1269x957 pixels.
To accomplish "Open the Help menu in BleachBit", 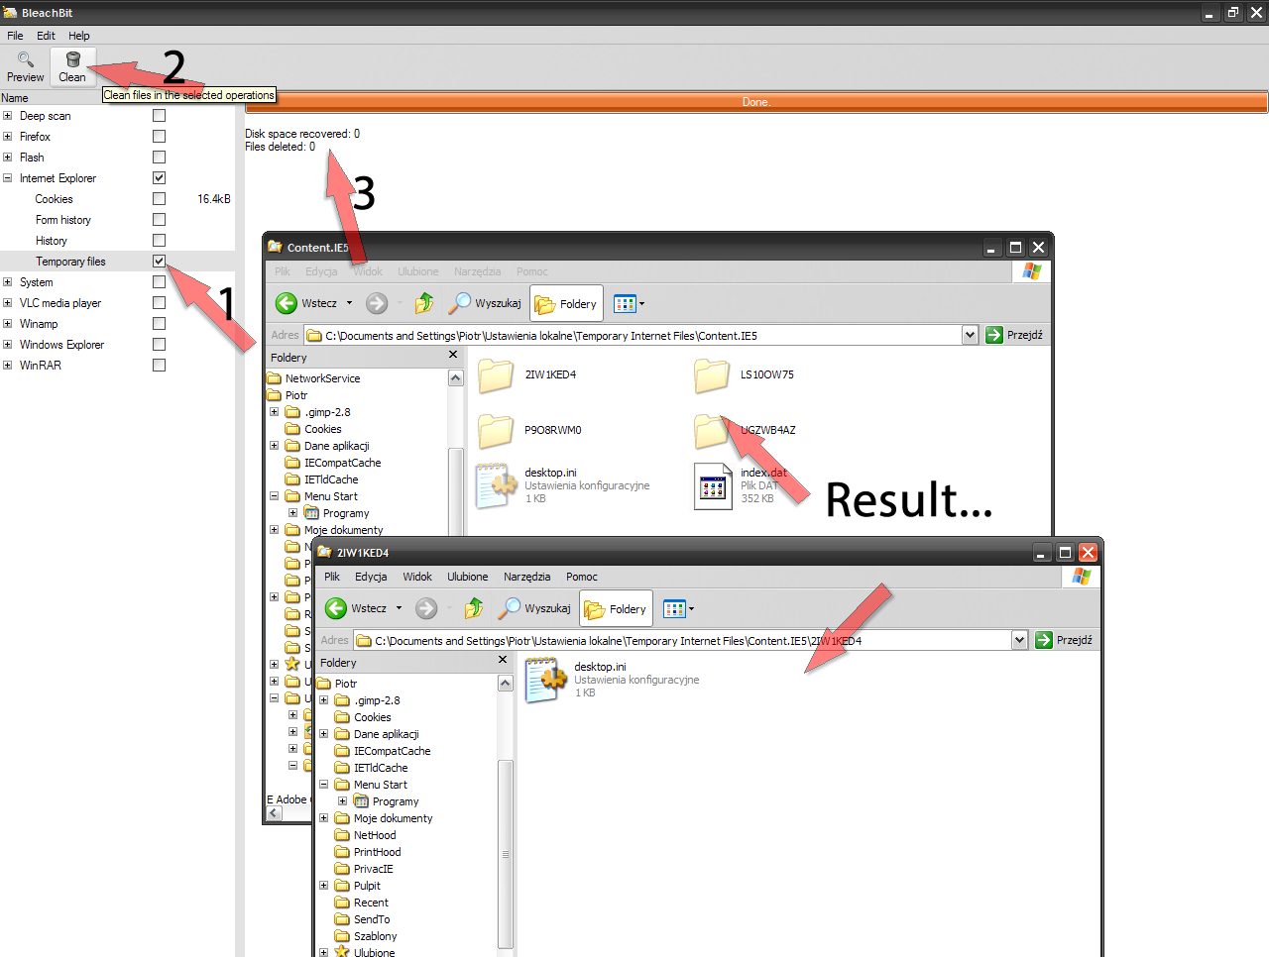I will point(79,36).
